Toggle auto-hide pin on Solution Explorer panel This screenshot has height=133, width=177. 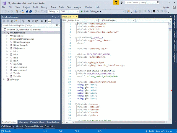(x=56, y=17)
